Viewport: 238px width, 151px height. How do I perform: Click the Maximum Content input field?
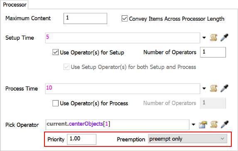pos(85,19)
